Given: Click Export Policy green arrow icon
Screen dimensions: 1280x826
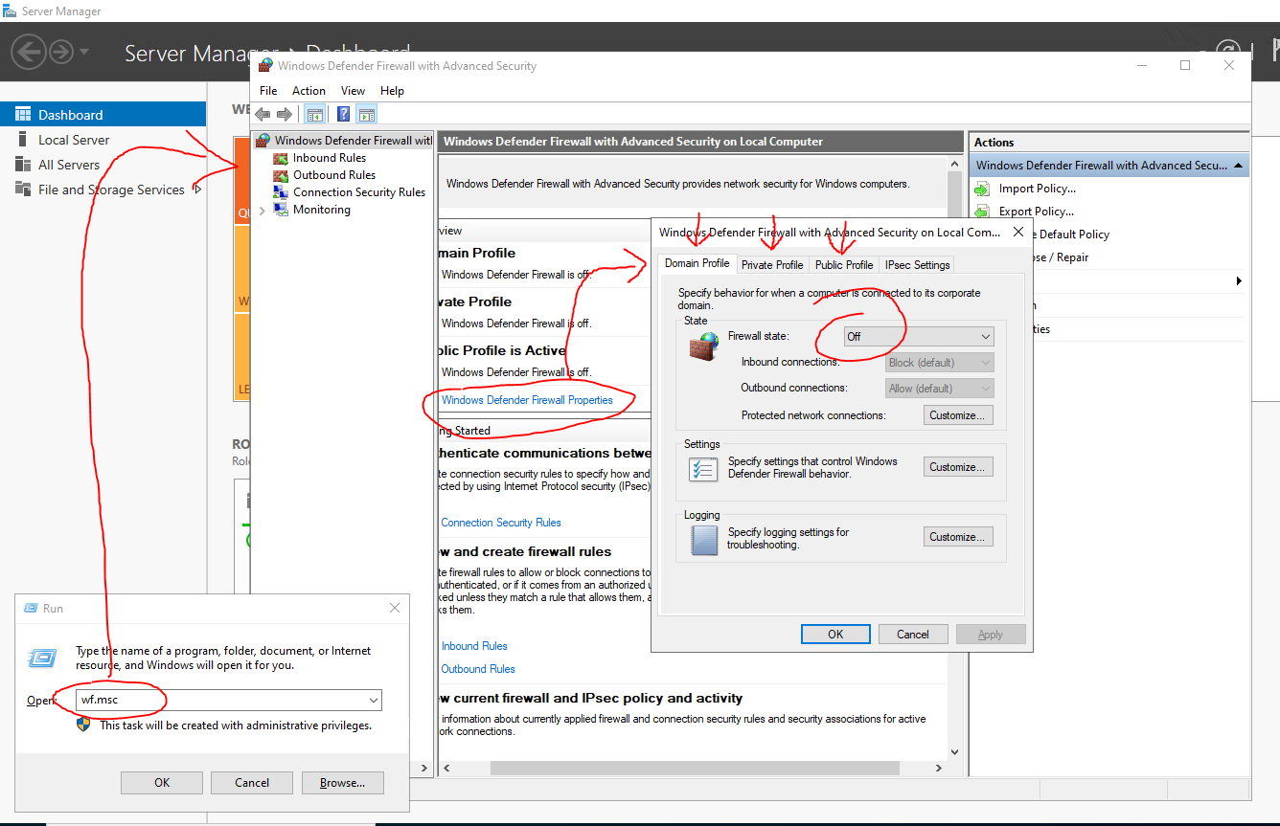Looking at the screenshot, I should 983,212.
